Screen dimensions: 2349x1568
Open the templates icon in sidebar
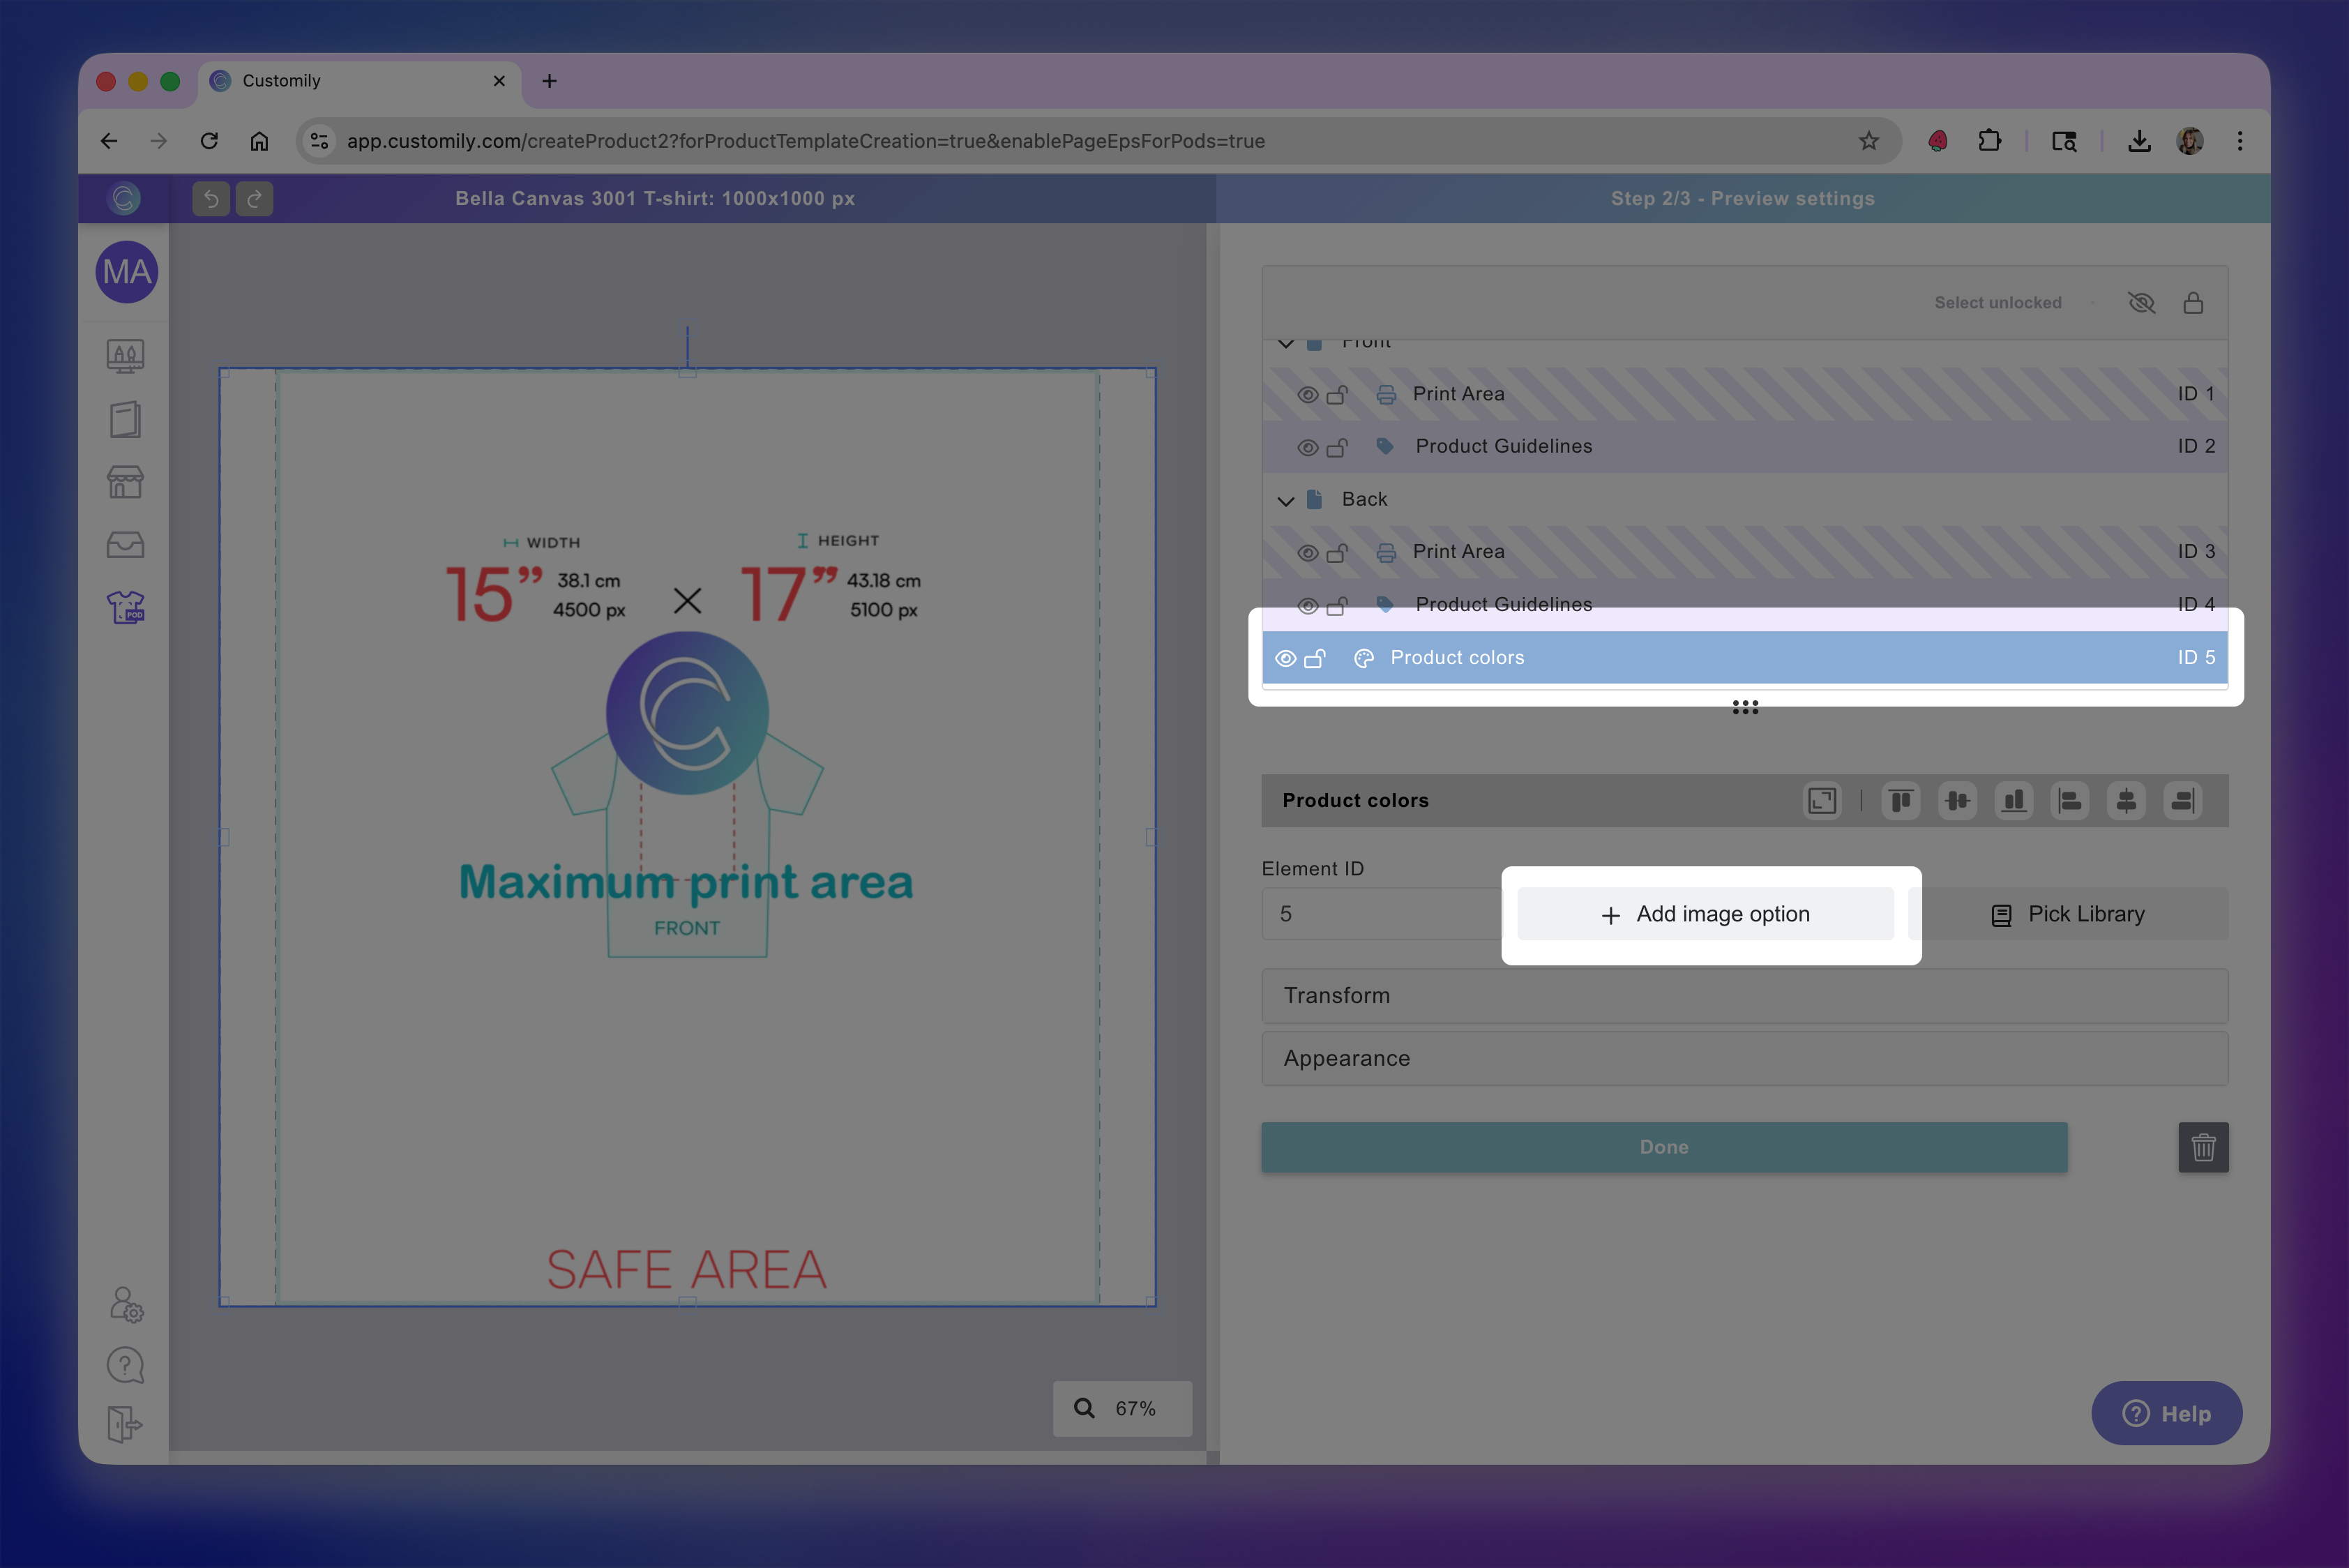[x=125, y=419]
